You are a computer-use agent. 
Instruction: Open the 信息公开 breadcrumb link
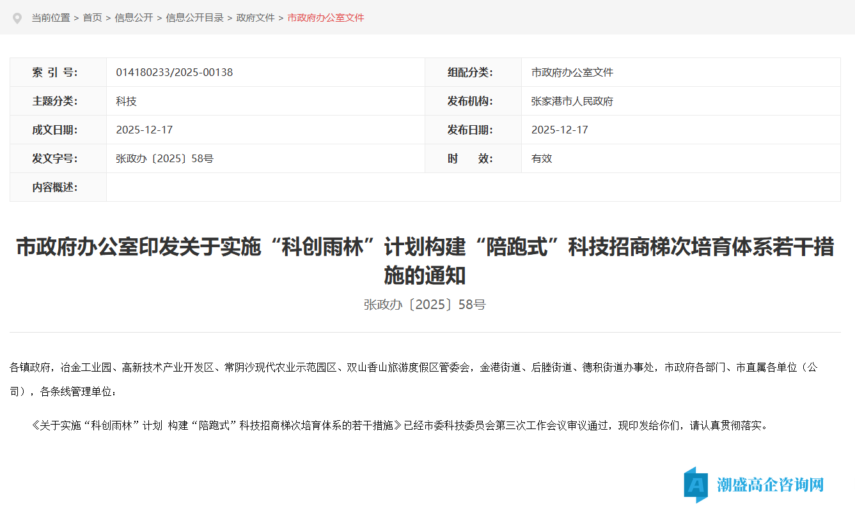pyautogui.click(x=133, y=18)
